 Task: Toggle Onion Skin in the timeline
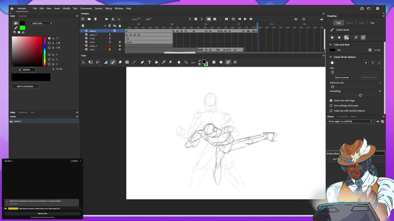pos(209,19)
